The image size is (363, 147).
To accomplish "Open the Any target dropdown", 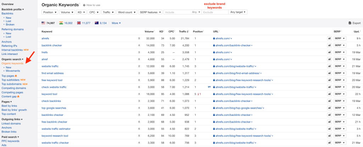I will coord(238,12).
